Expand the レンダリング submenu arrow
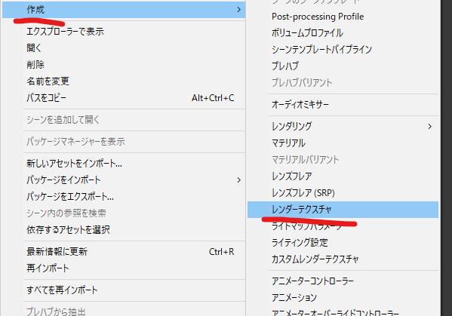Screen dimensions: 452x316 pos(430,127)
